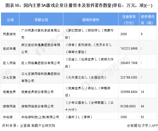Click 游族网络股份有限公司 cell
Image resolution: width=158 pixels, height=131 pixels.
[x=41, y=105]
